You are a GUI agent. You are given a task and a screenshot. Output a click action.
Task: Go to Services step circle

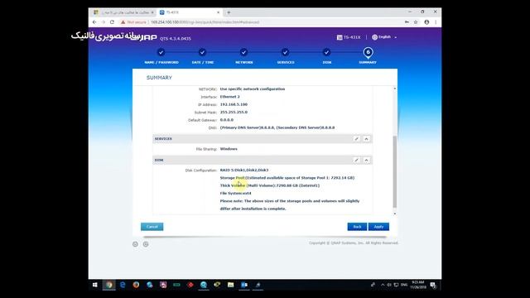coord(285,52)
